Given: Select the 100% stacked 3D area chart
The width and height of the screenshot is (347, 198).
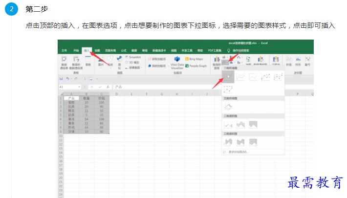Looking at the screenshot, I should (x=253, y=142).
